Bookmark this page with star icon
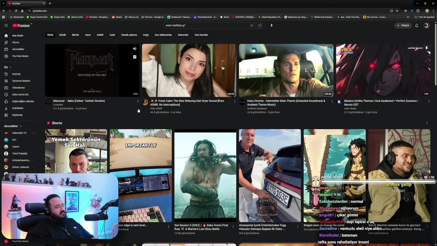The height and width of the screenshot is (246, 437). pos(397,11)
